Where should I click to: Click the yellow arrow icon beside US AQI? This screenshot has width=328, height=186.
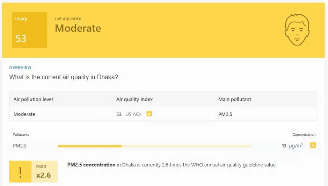(x=149, y=114)
